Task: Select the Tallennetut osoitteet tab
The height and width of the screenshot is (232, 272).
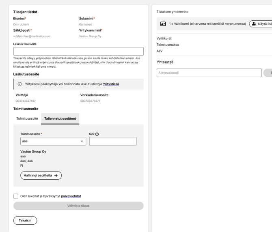Action: 60,118
